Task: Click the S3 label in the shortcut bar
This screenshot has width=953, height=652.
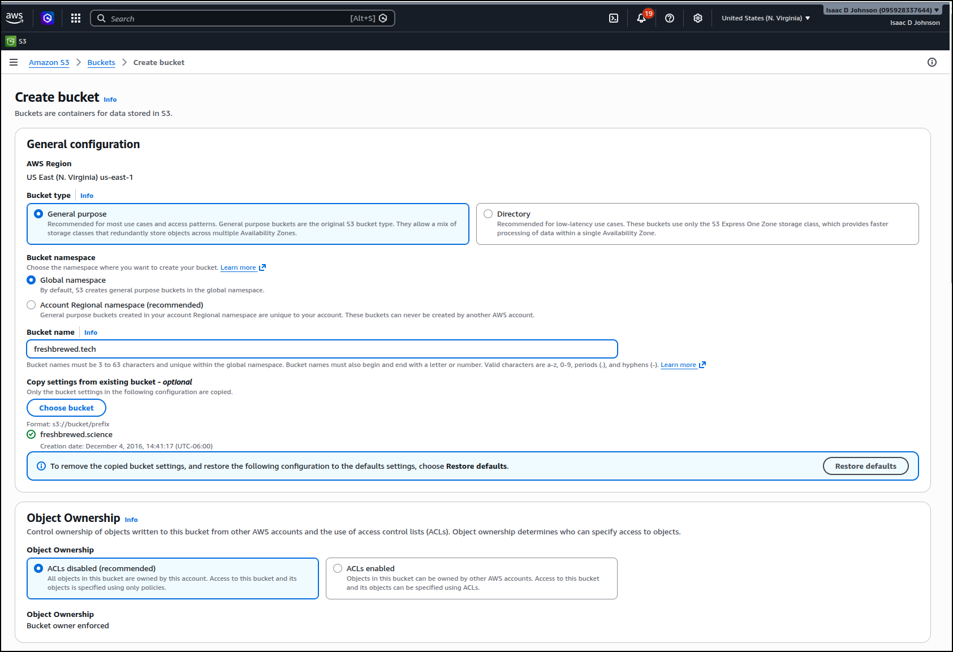Action: [x=23, y=41]
